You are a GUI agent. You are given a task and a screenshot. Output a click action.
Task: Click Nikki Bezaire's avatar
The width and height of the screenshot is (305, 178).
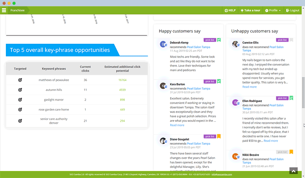pos(236,156)
